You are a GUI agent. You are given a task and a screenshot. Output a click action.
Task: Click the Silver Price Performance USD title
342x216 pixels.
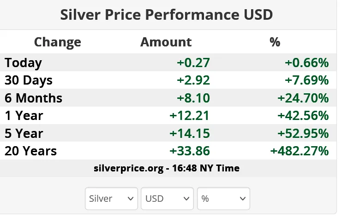pyautogui.click(x=167, y=15)
